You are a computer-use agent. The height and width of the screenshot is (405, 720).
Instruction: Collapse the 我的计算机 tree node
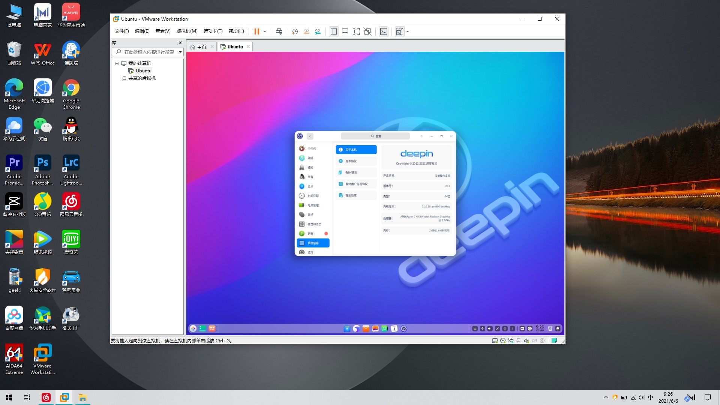[x=117, y=63]
